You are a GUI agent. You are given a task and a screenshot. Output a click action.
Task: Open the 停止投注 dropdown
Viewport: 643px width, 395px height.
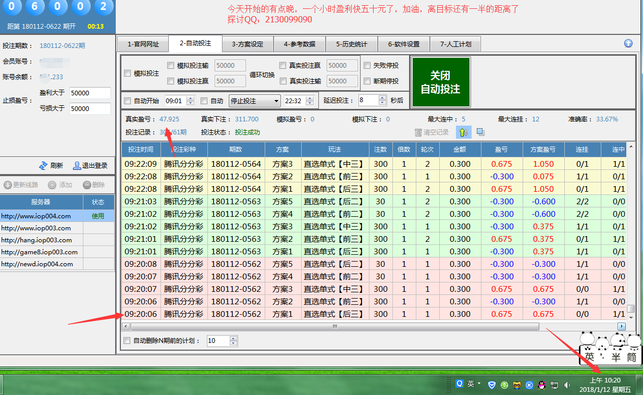coord(255,101)
